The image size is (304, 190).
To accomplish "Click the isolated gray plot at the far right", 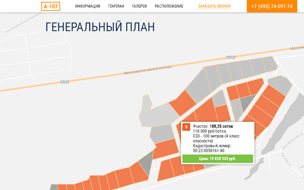I will (280, 84).
